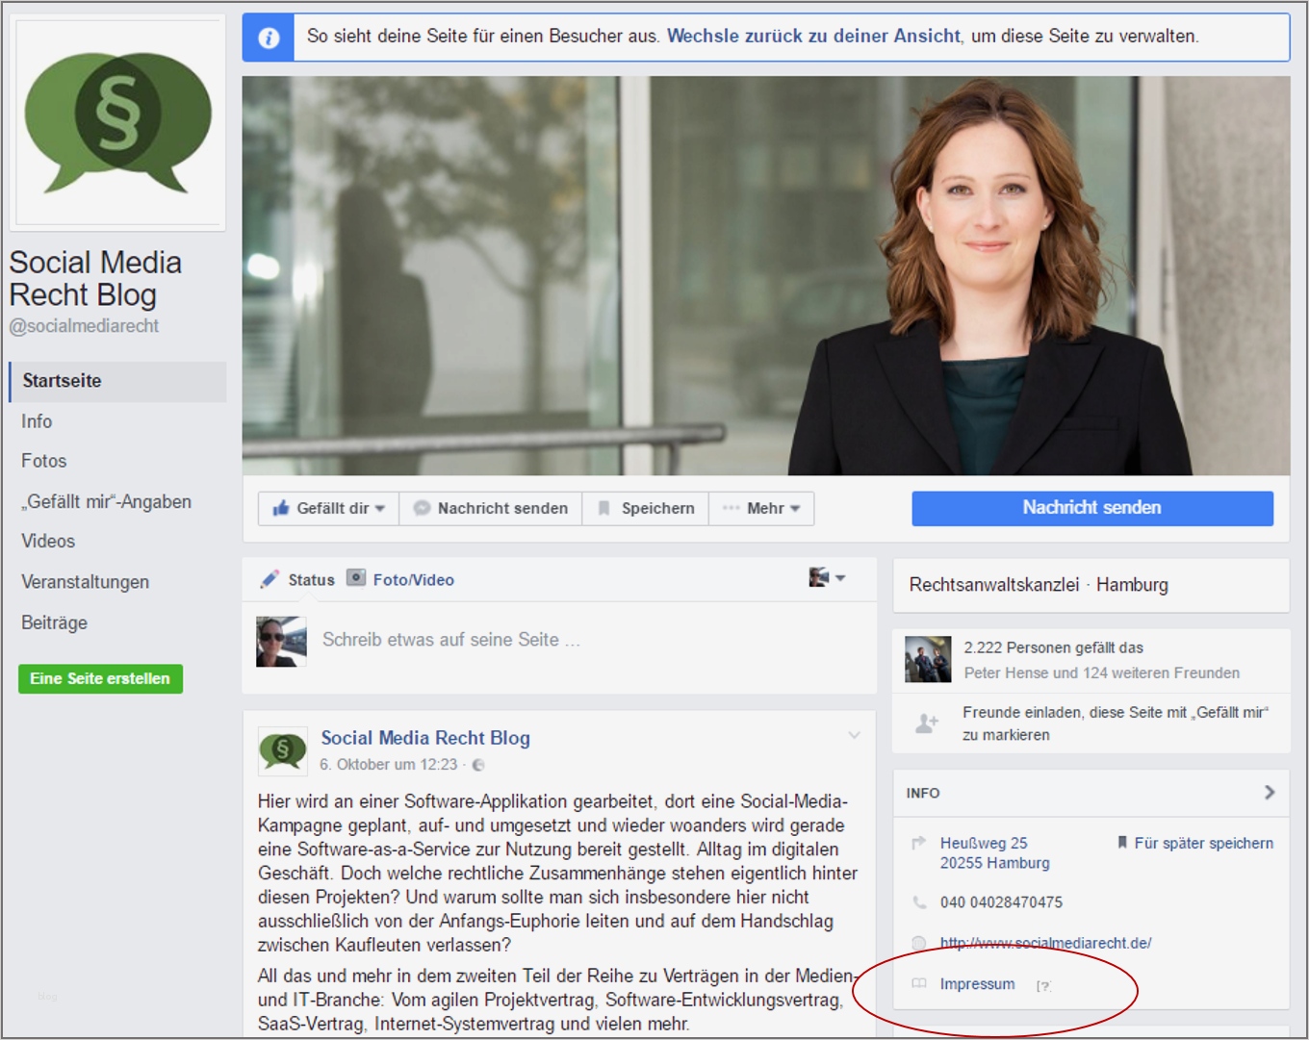Click the green Eine Seite erstellen button
This screenshot has width=1309, height=1040.
pos(100,678)
